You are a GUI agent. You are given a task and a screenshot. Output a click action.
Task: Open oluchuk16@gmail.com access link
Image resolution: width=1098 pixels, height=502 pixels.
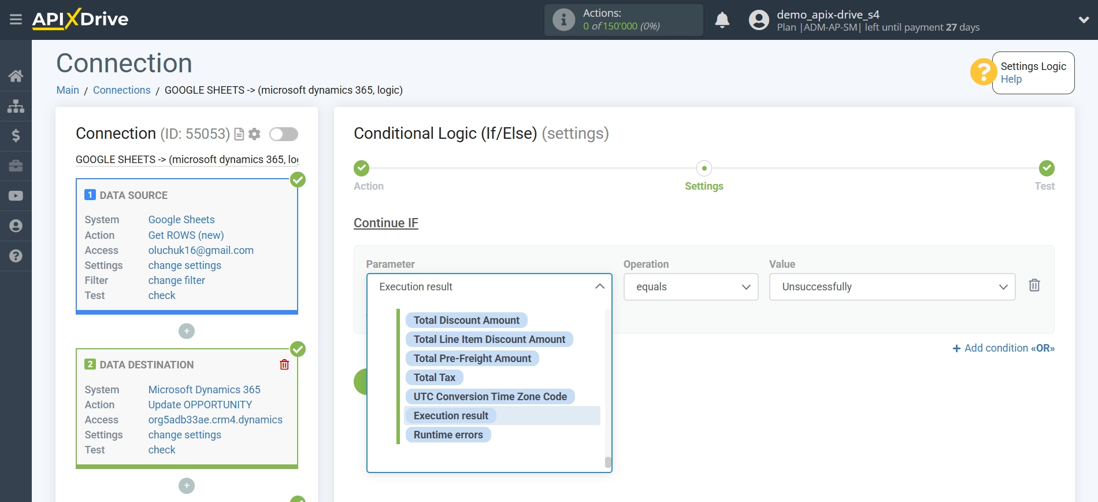(x=201, y=250)
